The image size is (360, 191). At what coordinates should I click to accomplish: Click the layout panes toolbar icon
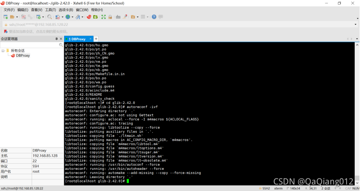tap(143, 17)
